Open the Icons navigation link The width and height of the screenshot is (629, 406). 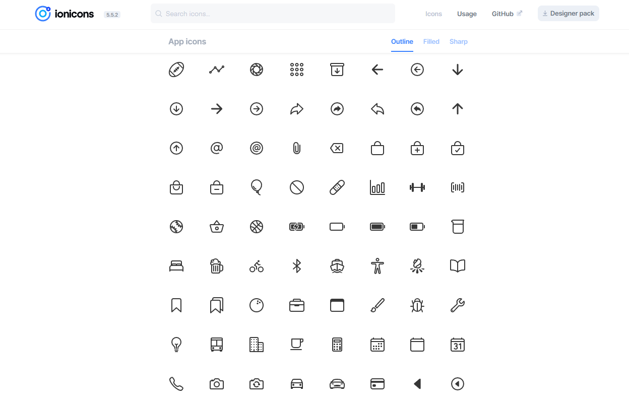pos(433,14)
